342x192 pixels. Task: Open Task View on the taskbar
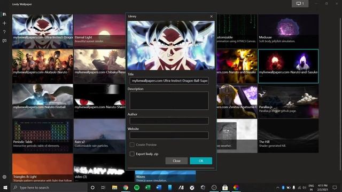click(103, 187)
